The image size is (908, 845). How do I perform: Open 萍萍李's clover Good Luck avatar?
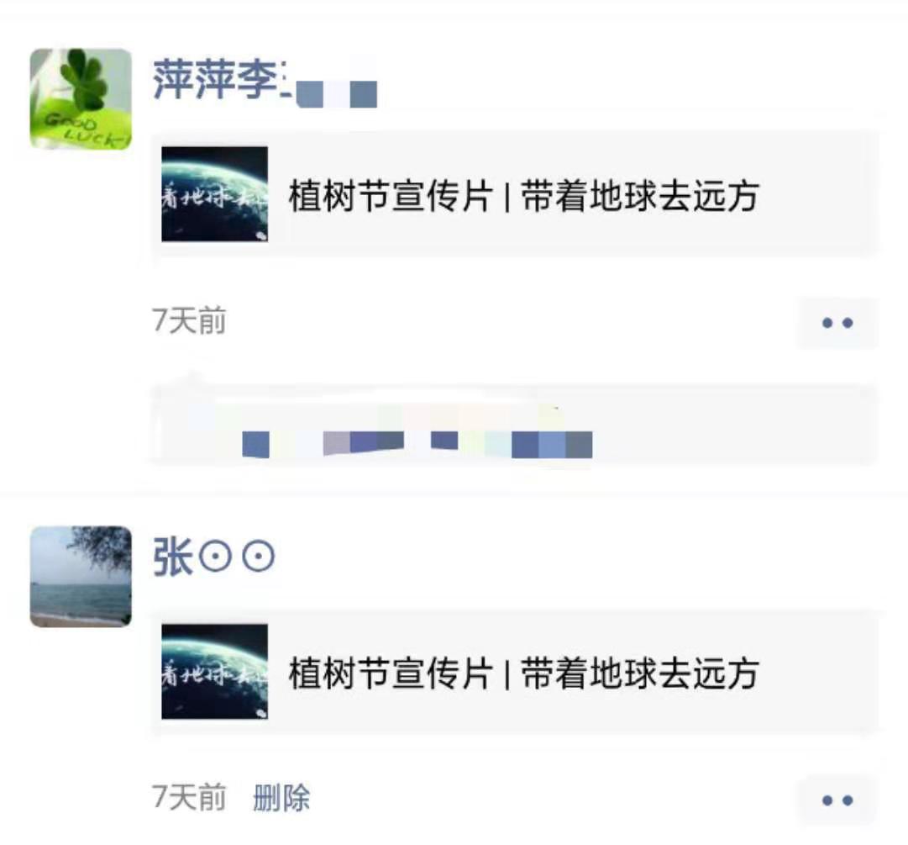(x=81, y=99)
